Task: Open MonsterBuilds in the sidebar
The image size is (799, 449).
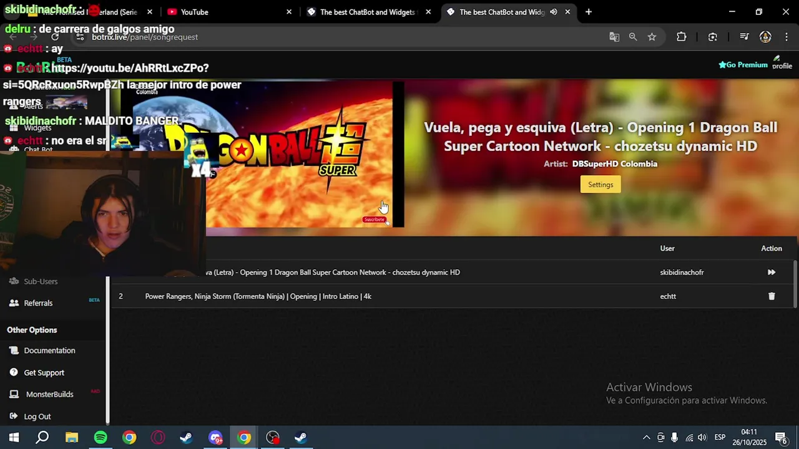Action: [x=49, y=394]
